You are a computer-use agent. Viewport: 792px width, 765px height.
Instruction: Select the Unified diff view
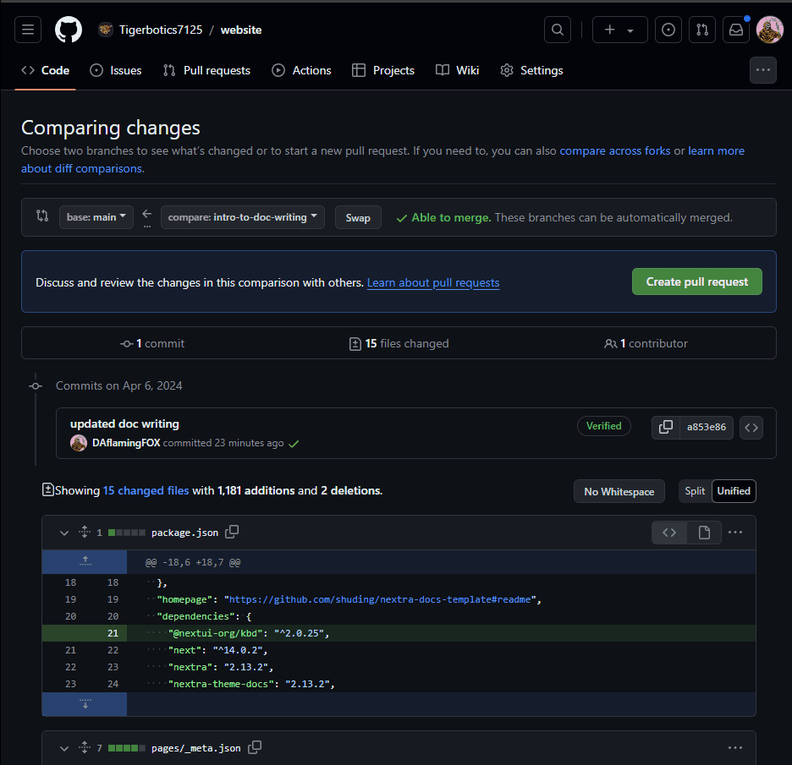click(x=734, y=491)
